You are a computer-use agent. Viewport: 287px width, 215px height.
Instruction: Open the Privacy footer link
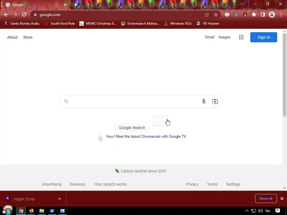192,184
